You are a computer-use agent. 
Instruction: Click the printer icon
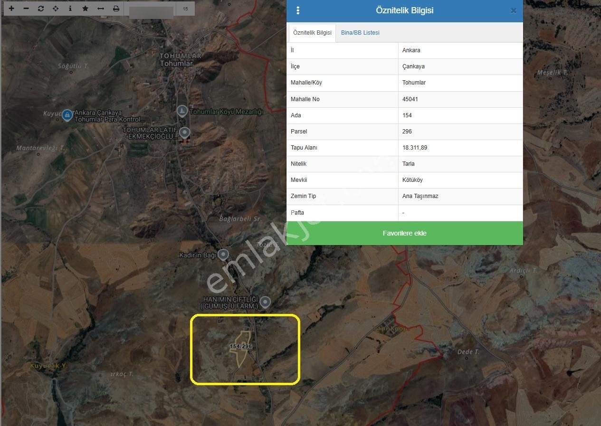pyautogui.click(x=116, y=9)
